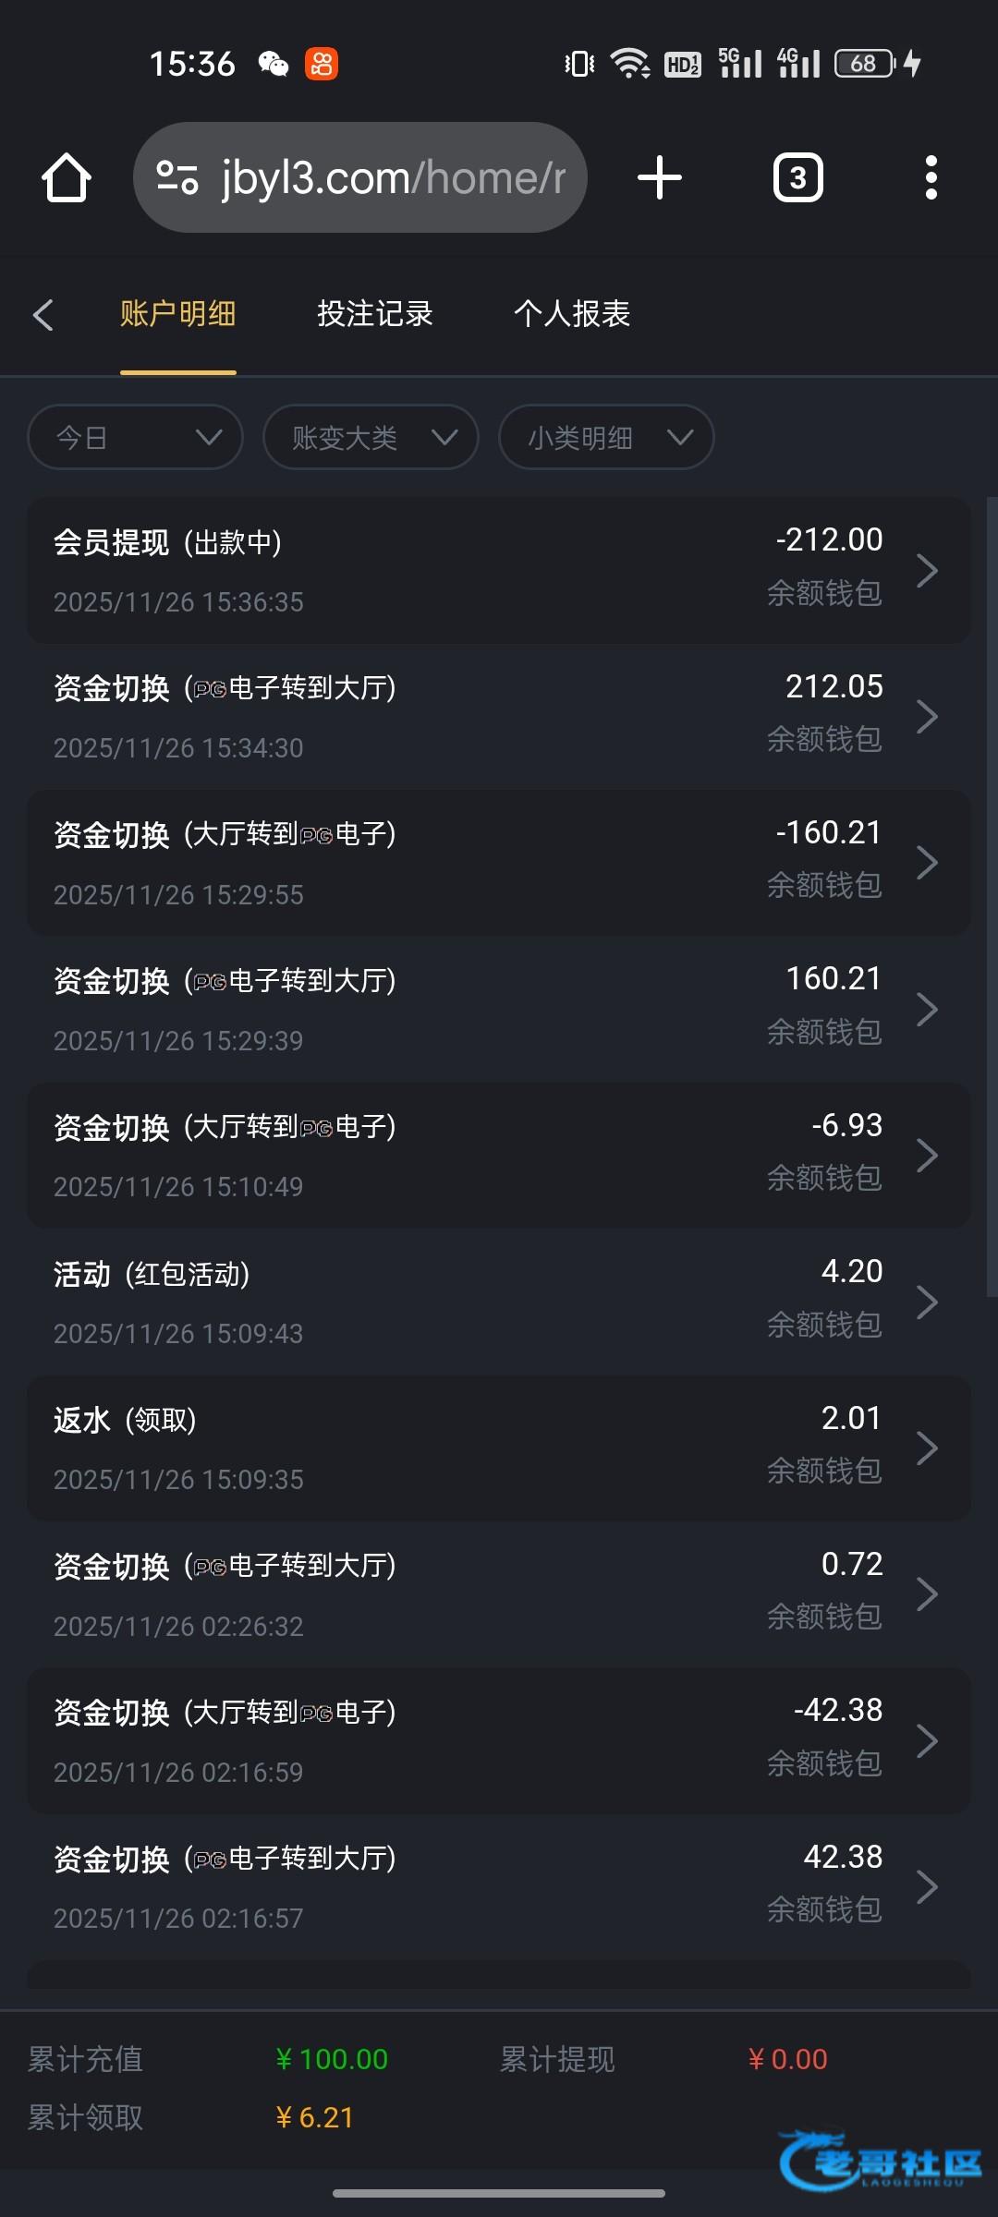Switch to the 投注记录 tab
This screenshot has height=2217, width=998.
pos(375,314)
